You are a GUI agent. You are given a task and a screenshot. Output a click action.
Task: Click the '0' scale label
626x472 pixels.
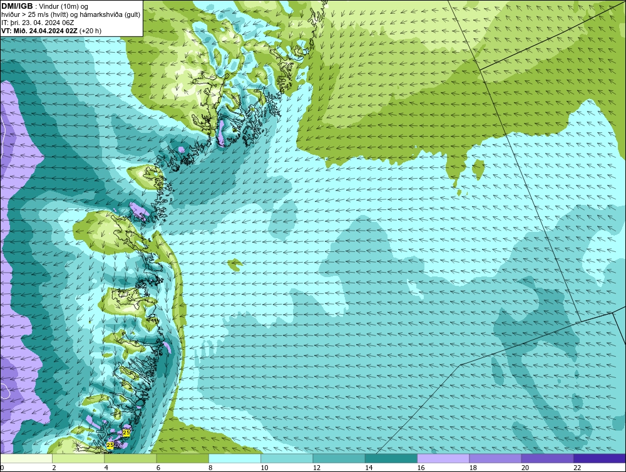tap(2, 468)
